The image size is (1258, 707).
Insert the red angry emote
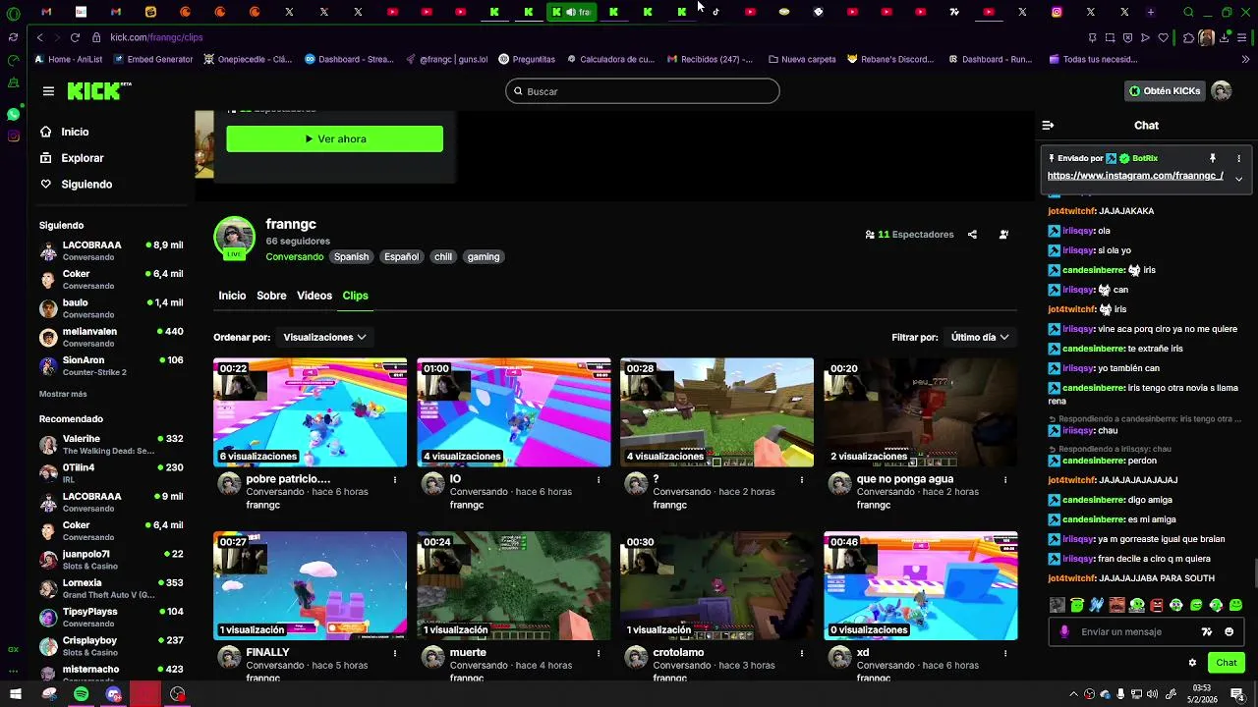[1157, 605]
